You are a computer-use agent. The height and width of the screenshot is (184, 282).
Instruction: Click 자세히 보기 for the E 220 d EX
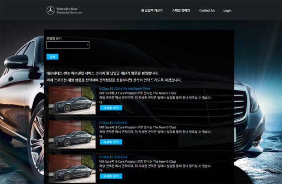pyautogui.click(x=111, y=142)
